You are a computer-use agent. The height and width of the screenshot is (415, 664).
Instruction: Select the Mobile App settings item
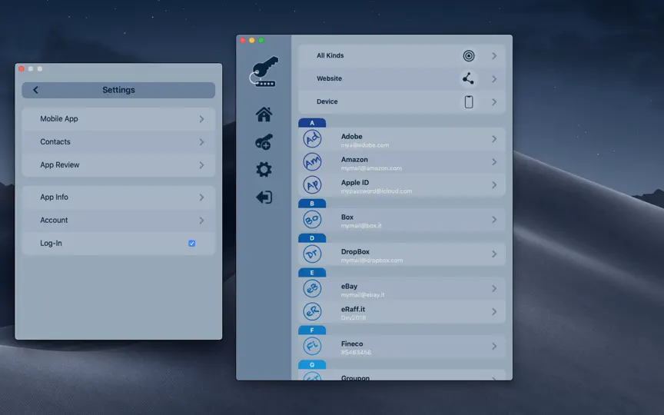pos(118,119)
